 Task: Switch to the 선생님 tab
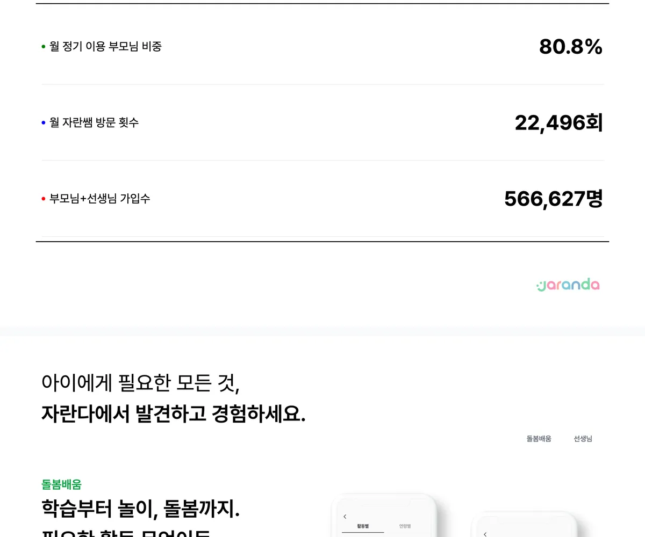click(x=583, y=439)
